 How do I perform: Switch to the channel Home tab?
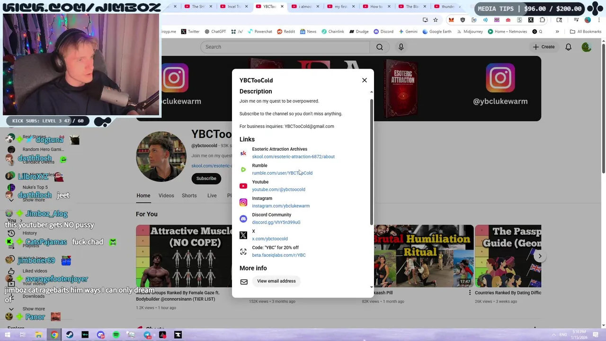[x=143, y=196]
